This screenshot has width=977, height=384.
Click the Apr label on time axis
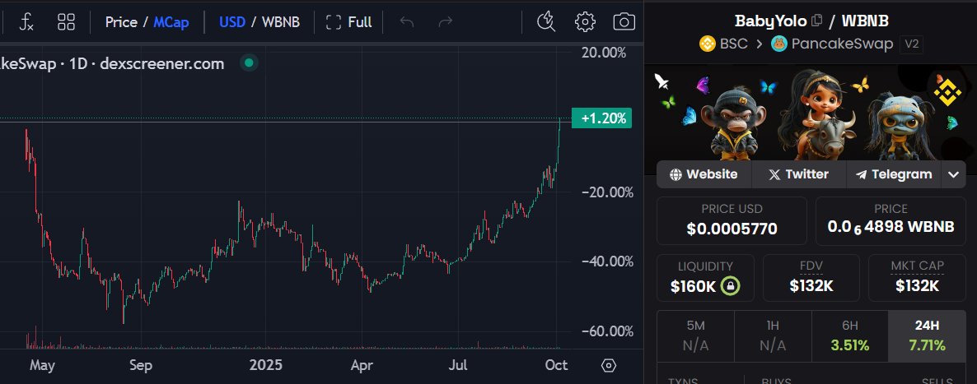tap(362, 365)
